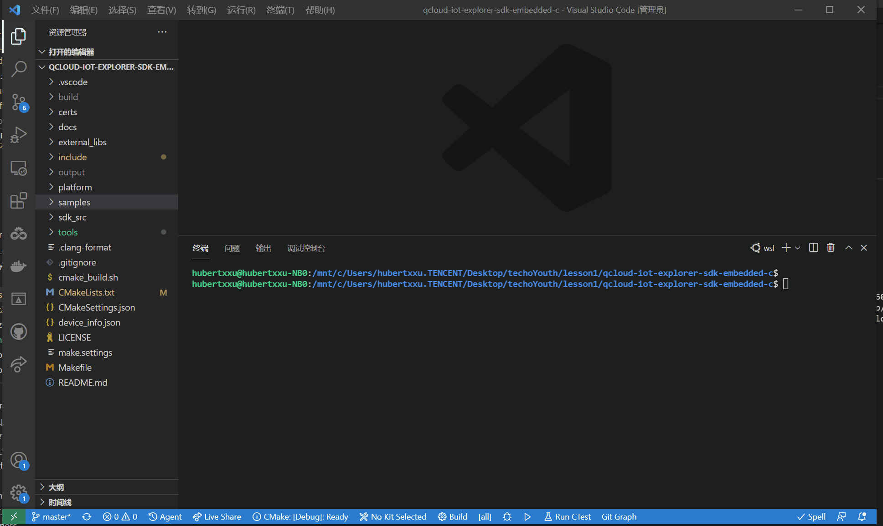Switch to the 问题 panel tab

click(232, 248)
